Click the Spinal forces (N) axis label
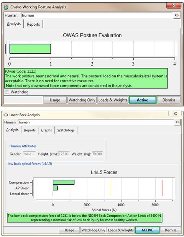This screenshot has width=184, height=237. pos(104,210)
